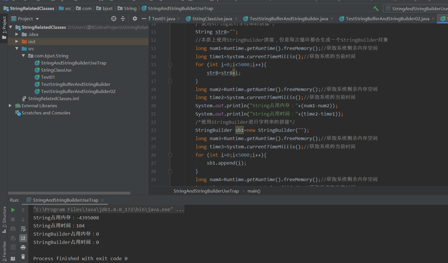Click StringAndStringBuilderUseTrap in editor breadcrumb bar
Screen dimensions: 448x263
point(206,191)
